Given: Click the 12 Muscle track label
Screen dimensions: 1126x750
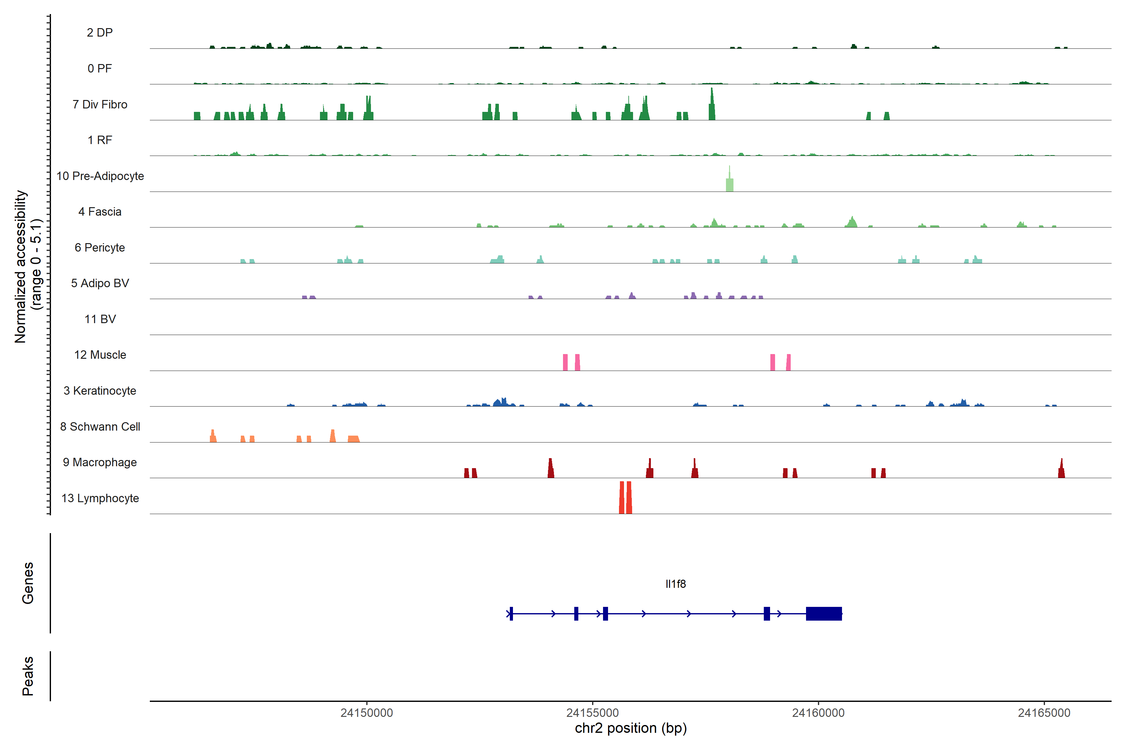Looking at the screenshot, I should click(x=100, y=355).
